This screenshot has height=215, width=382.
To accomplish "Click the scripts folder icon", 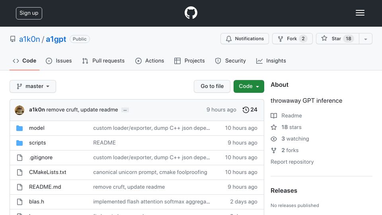I will click(x=19, y=143).
